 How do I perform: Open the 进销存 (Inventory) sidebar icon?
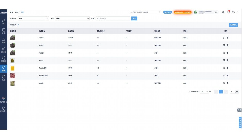pyautogui.click(x=4, y=59)
